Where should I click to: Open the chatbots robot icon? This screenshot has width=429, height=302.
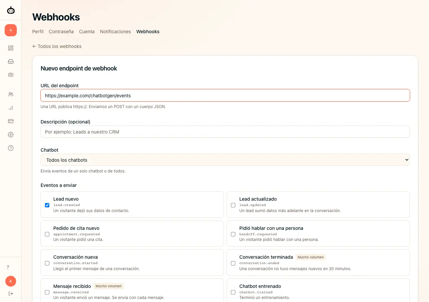[x=11, y=75]
